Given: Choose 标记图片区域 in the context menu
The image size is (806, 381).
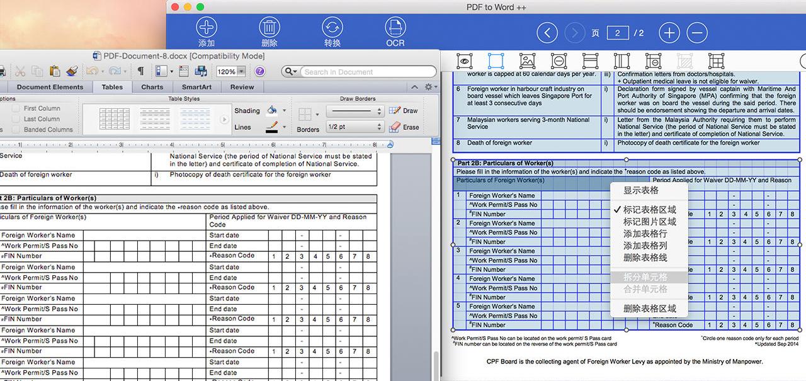Looking at the screenshot, I should [649, 222].
